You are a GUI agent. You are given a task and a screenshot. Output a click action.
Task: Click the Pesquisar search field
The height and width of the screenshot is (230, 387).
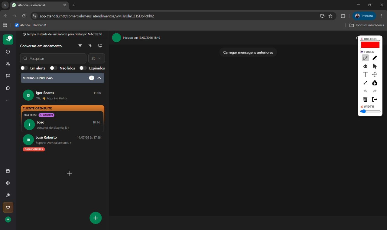click(53, 58)
